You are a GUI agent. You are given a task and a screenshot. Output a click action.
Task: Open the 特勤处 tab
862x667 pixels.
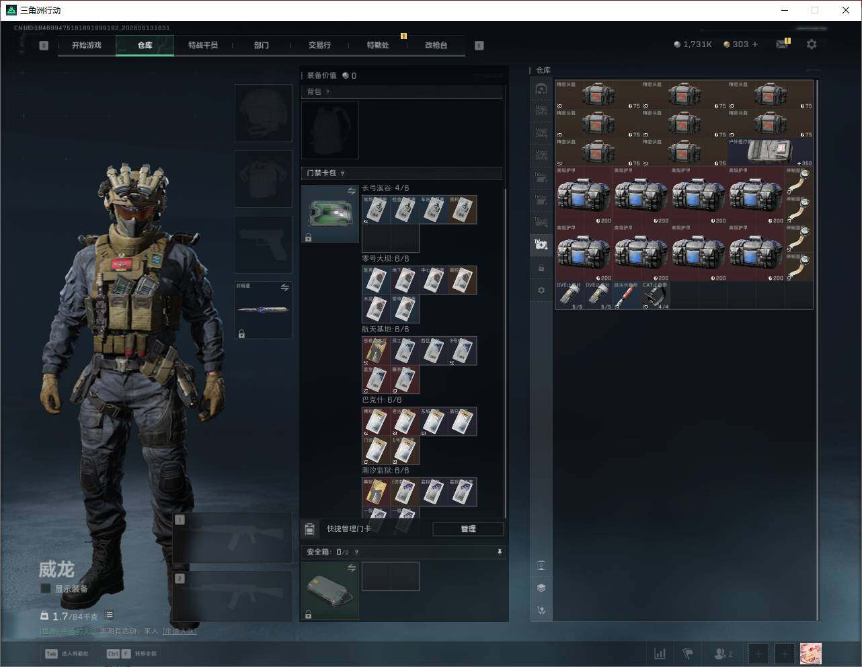pyautogui.click(x=378, y=45)
